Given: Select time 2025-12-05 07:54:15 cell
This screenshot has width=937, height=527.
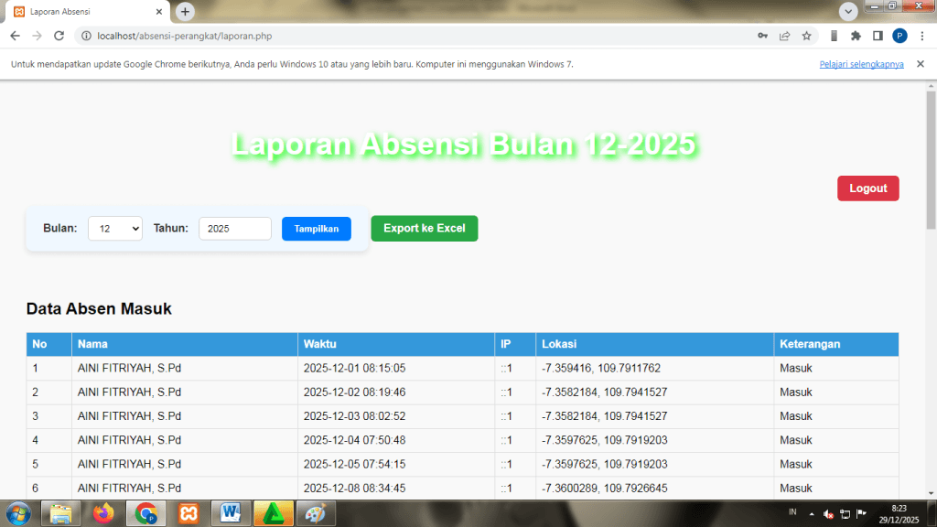Looking at the screenshot, I should pos(396,464).
